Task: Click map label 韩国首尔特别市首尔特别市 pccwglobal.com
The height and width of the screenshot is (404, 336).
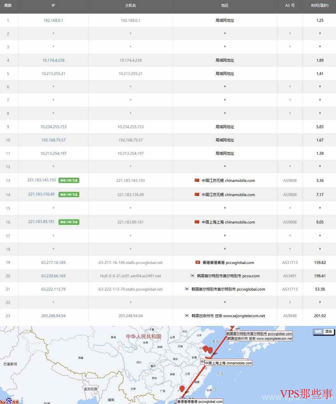Action: pos(259,334)
